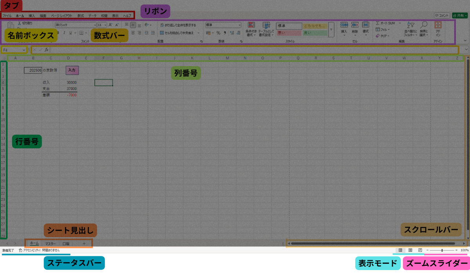Switch to the マスター sheet tab
470x274 pixels.
point(51,243)
